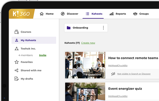
Task: Select My Kahoots in sidebar
Action: [34, 40]
